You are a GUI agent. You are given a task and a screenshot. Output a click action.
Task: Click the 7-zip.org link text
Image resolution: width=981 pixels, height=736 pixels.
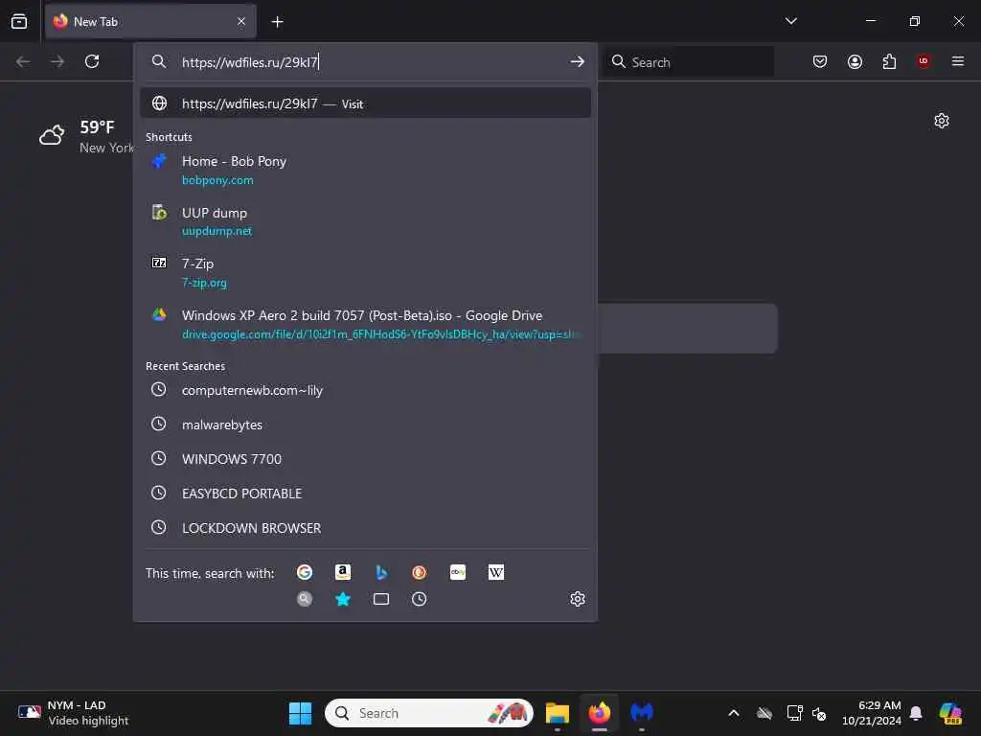(x=205, y=283)
